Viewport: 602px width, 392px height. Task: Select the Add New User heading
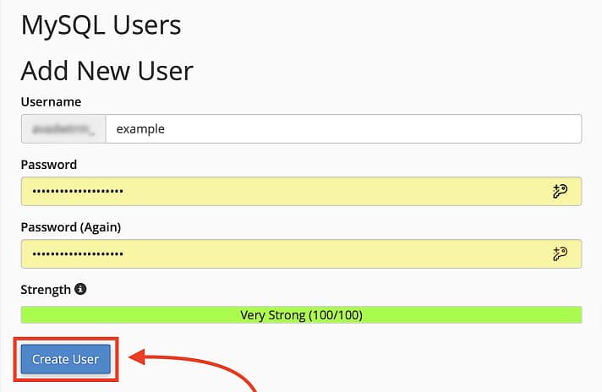point(107,71)
